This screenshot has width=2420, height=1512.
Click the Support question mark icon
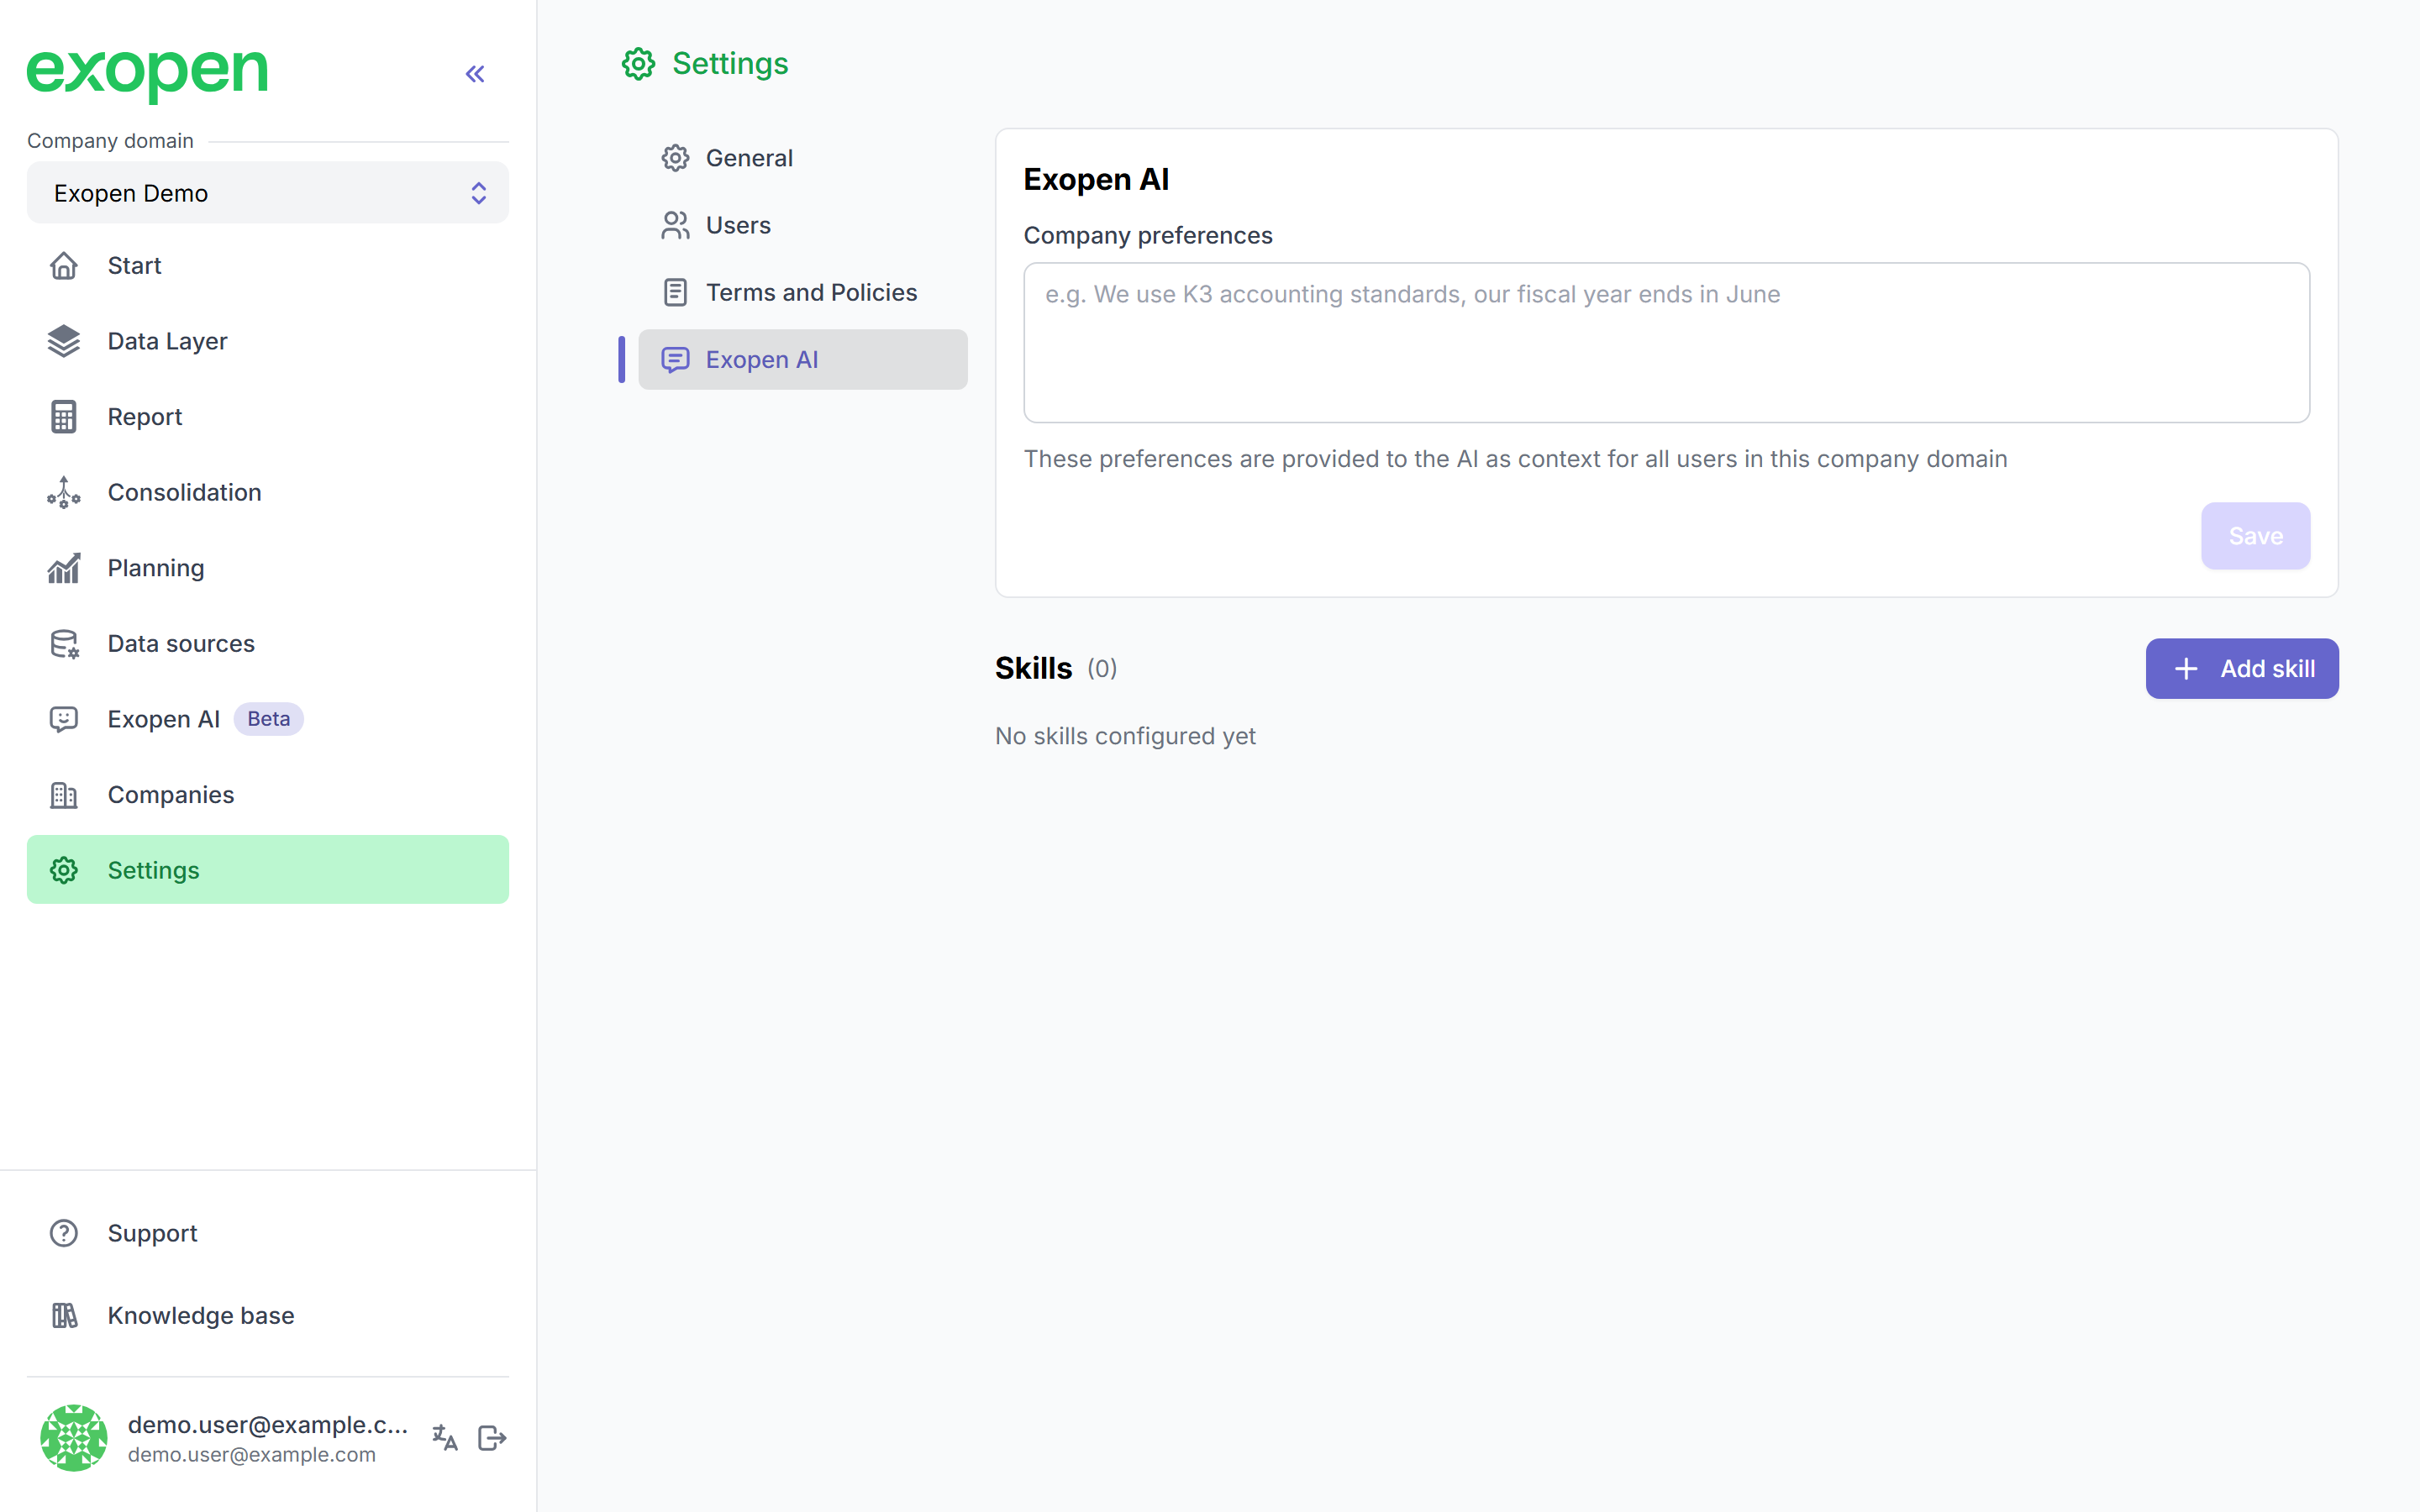pyautogui.click(x=64, y=1233)
